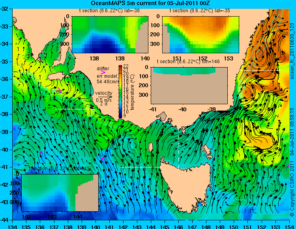Click the 't section (8.6..22°C) lat=-38' heading
The width and height of the screenshot is (296, 229).
point(109,11)
